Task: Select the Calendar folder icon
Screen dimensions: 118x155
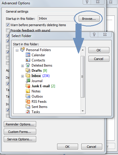Action: pos(28,55)
